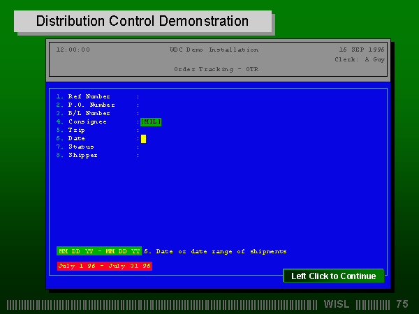Click the WISL footer label
The width and height of the screenshot is (419, 314).
(x=337, y=304)
